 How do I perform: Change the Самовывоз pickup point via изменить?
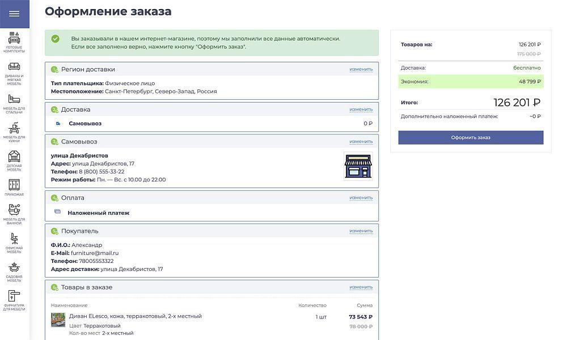point(361,142)
